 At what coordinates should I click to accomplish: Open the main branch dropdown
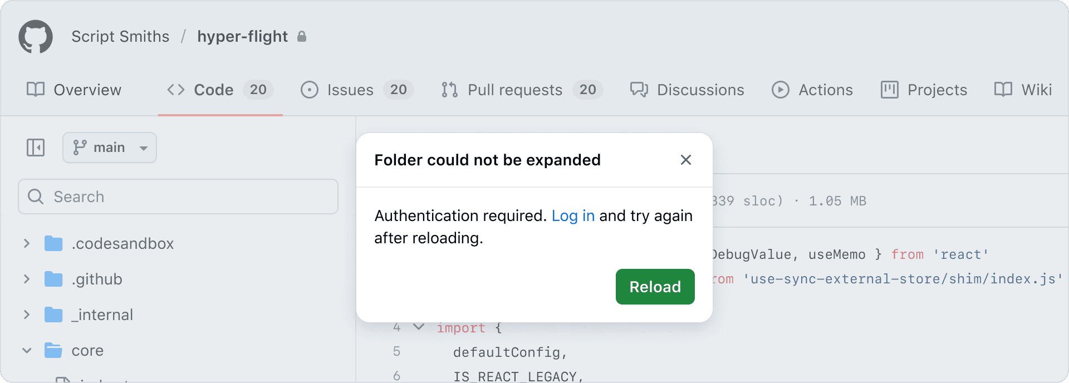tap(110, 148)
